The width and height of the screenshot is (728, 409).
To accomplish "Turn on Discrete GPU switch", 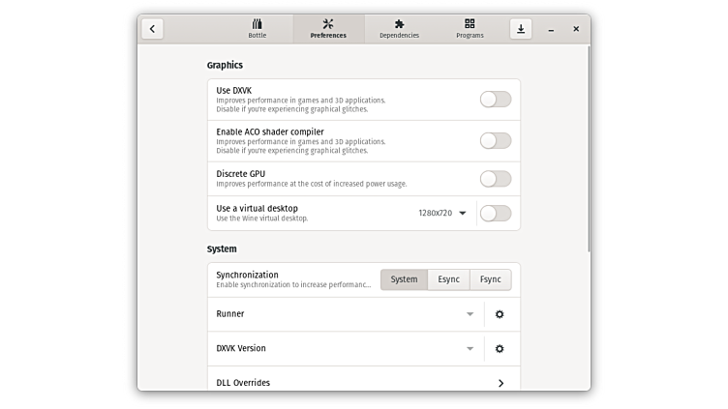I will tap(495, 178).
